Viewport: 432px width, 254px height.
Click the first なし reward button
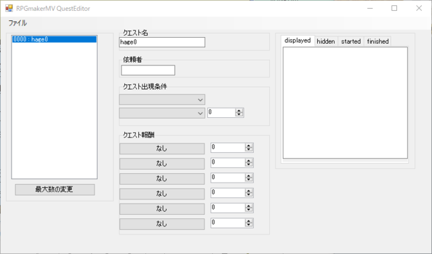pyautogui.click(x=162, y=148)
